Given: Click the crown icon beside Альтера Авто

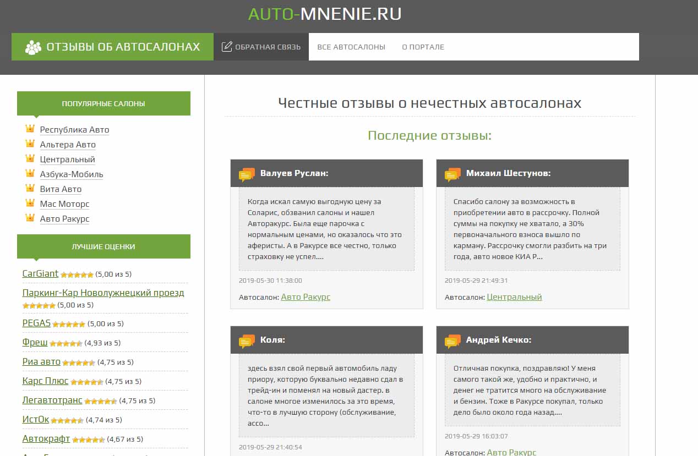Looking at the screenshot, I should 30,144.
